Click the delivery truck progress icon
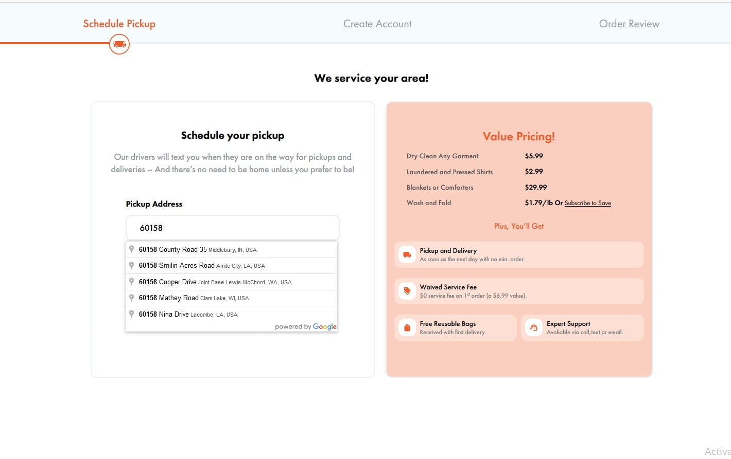This screenshot has height=459, width=731. coord(119,44)
